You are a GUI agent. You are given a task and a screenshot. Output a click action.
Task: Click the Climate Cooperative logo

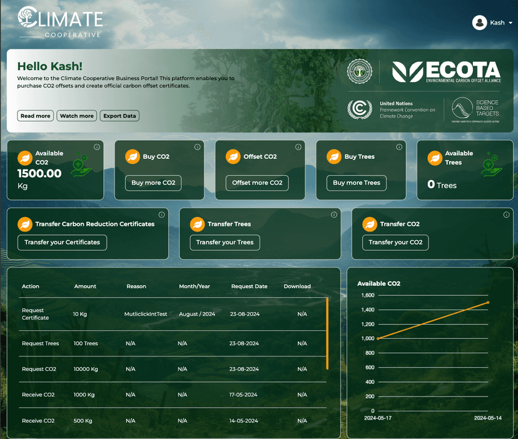pos(60,22)
